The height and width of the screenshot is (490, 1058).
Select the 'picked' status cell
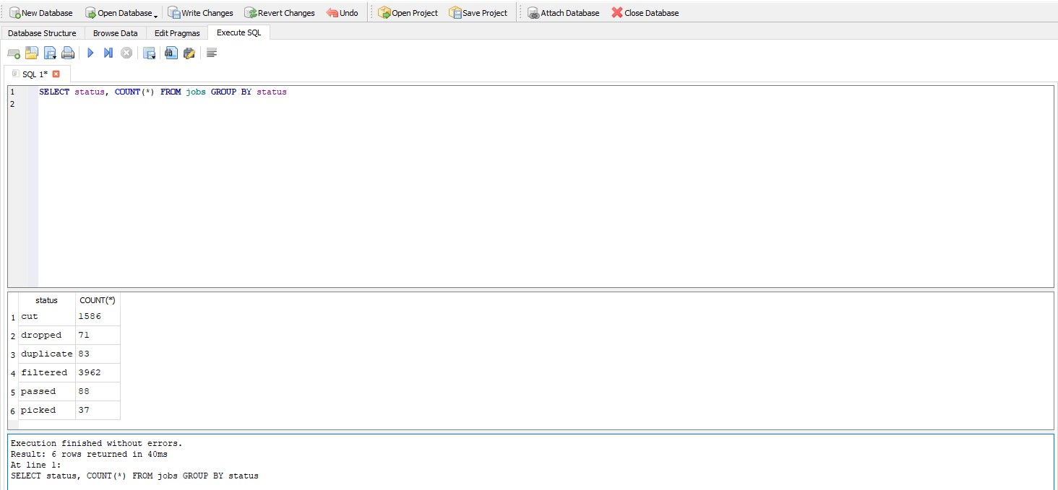click(x=46, y=410)
